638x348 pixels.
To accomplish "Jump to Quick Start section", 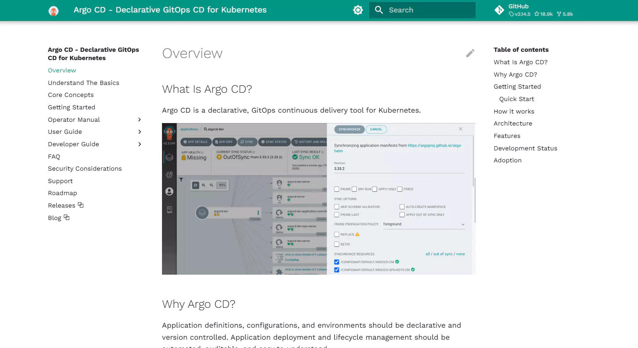I will point(517,99).
